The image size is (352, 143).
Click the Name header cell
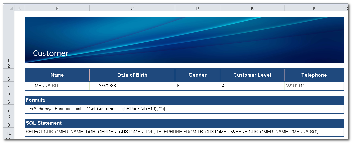57,75
